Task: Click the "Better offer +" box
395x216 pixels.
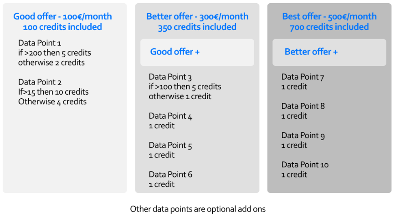Action: (329, 52)
